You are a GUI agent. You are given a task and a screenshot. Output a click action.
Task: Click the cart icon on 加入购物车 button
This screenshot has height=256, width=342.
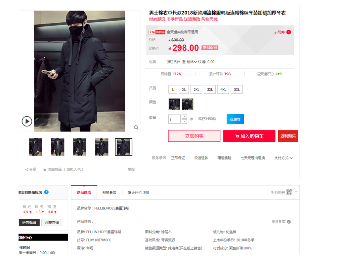click(x=237, y=136)
